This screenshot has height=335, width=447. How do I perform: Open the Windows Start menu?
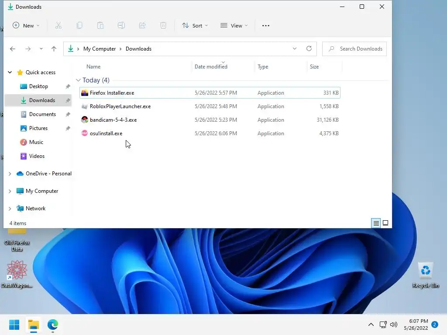[x=14, y=325]
